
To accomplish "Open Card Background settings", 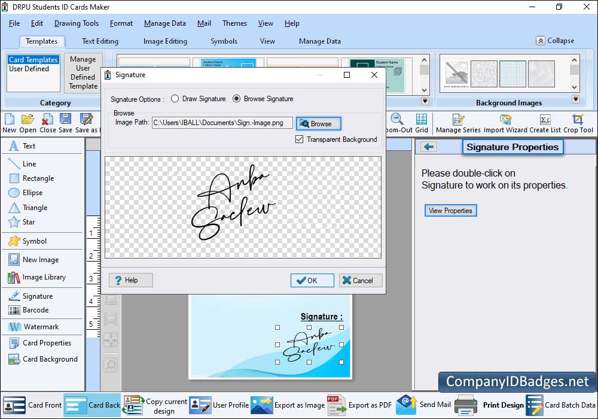I will (43, 359).
